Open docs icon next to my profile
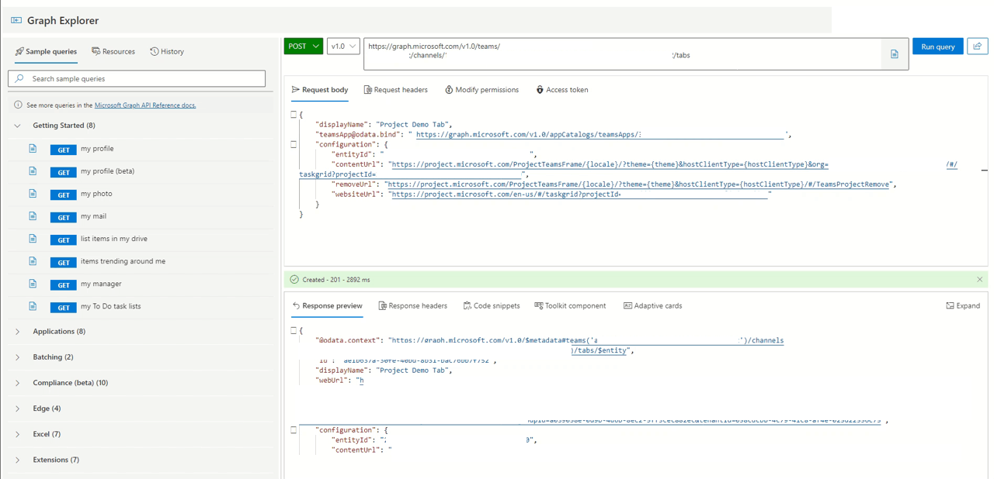This screenshot has width=994, height=479. coord(33,149)
